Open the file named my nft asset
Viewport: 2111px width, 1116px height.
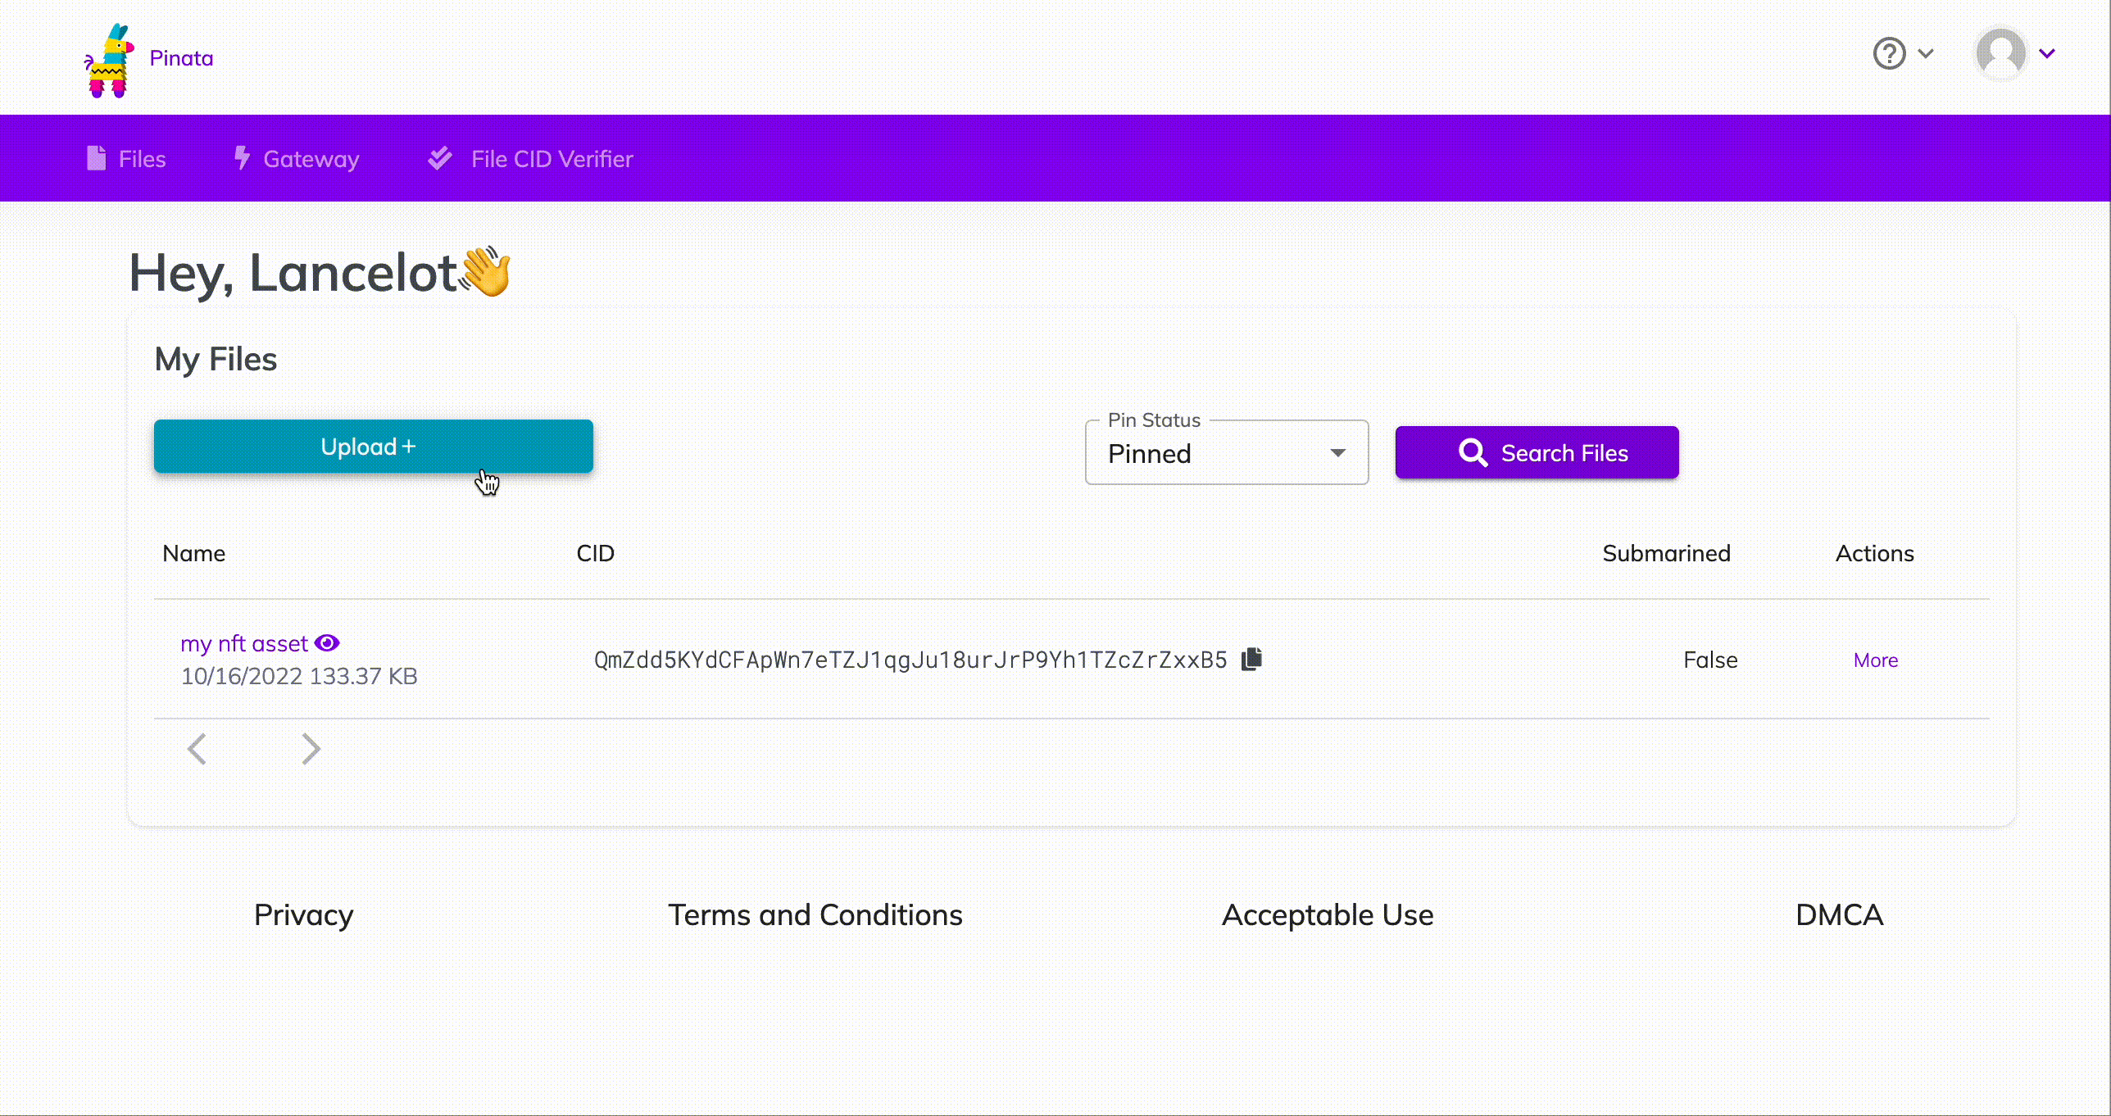[243, 642]
